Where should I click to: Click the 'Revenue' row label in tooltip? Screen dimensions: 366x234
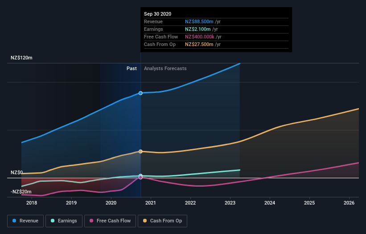153,21
